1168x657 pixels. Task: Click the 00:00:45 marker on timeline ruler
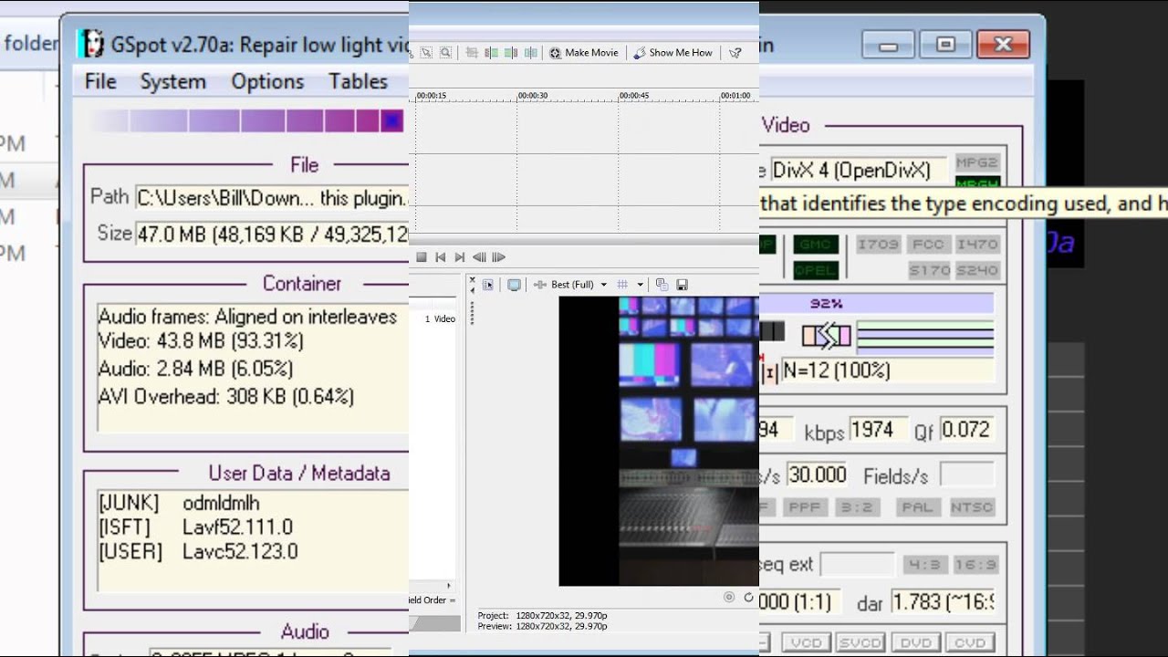tap(634, 95)
